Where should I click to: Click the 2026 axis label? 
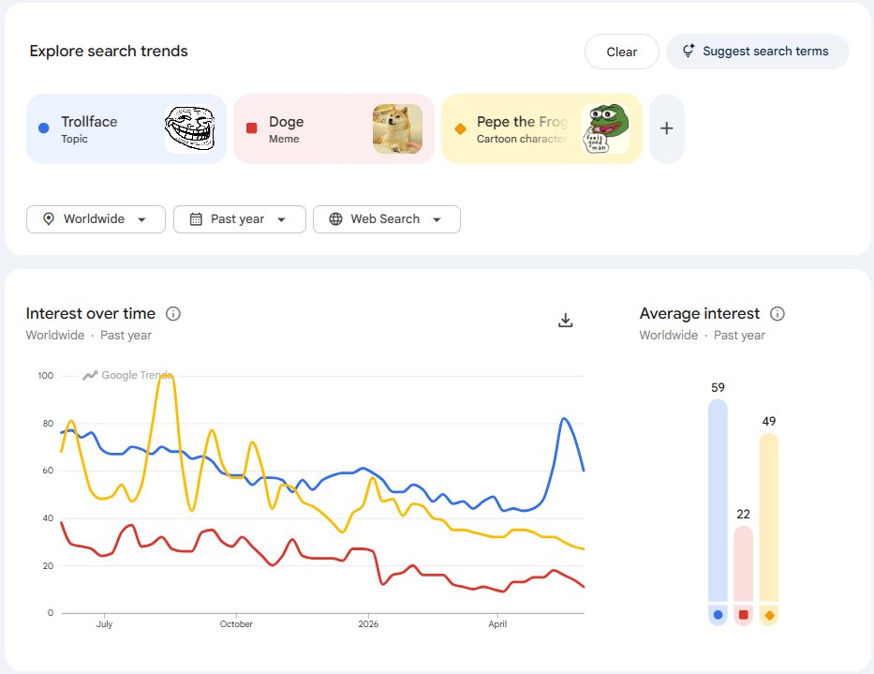(x=368, y=623)
